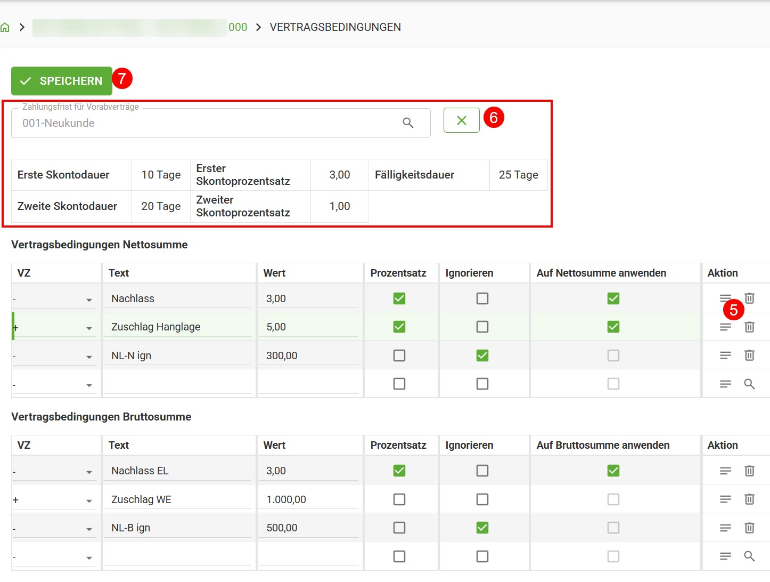Click VERTRAGSBEDINGUNGEN breadcrumb item

tap(335, 27)
